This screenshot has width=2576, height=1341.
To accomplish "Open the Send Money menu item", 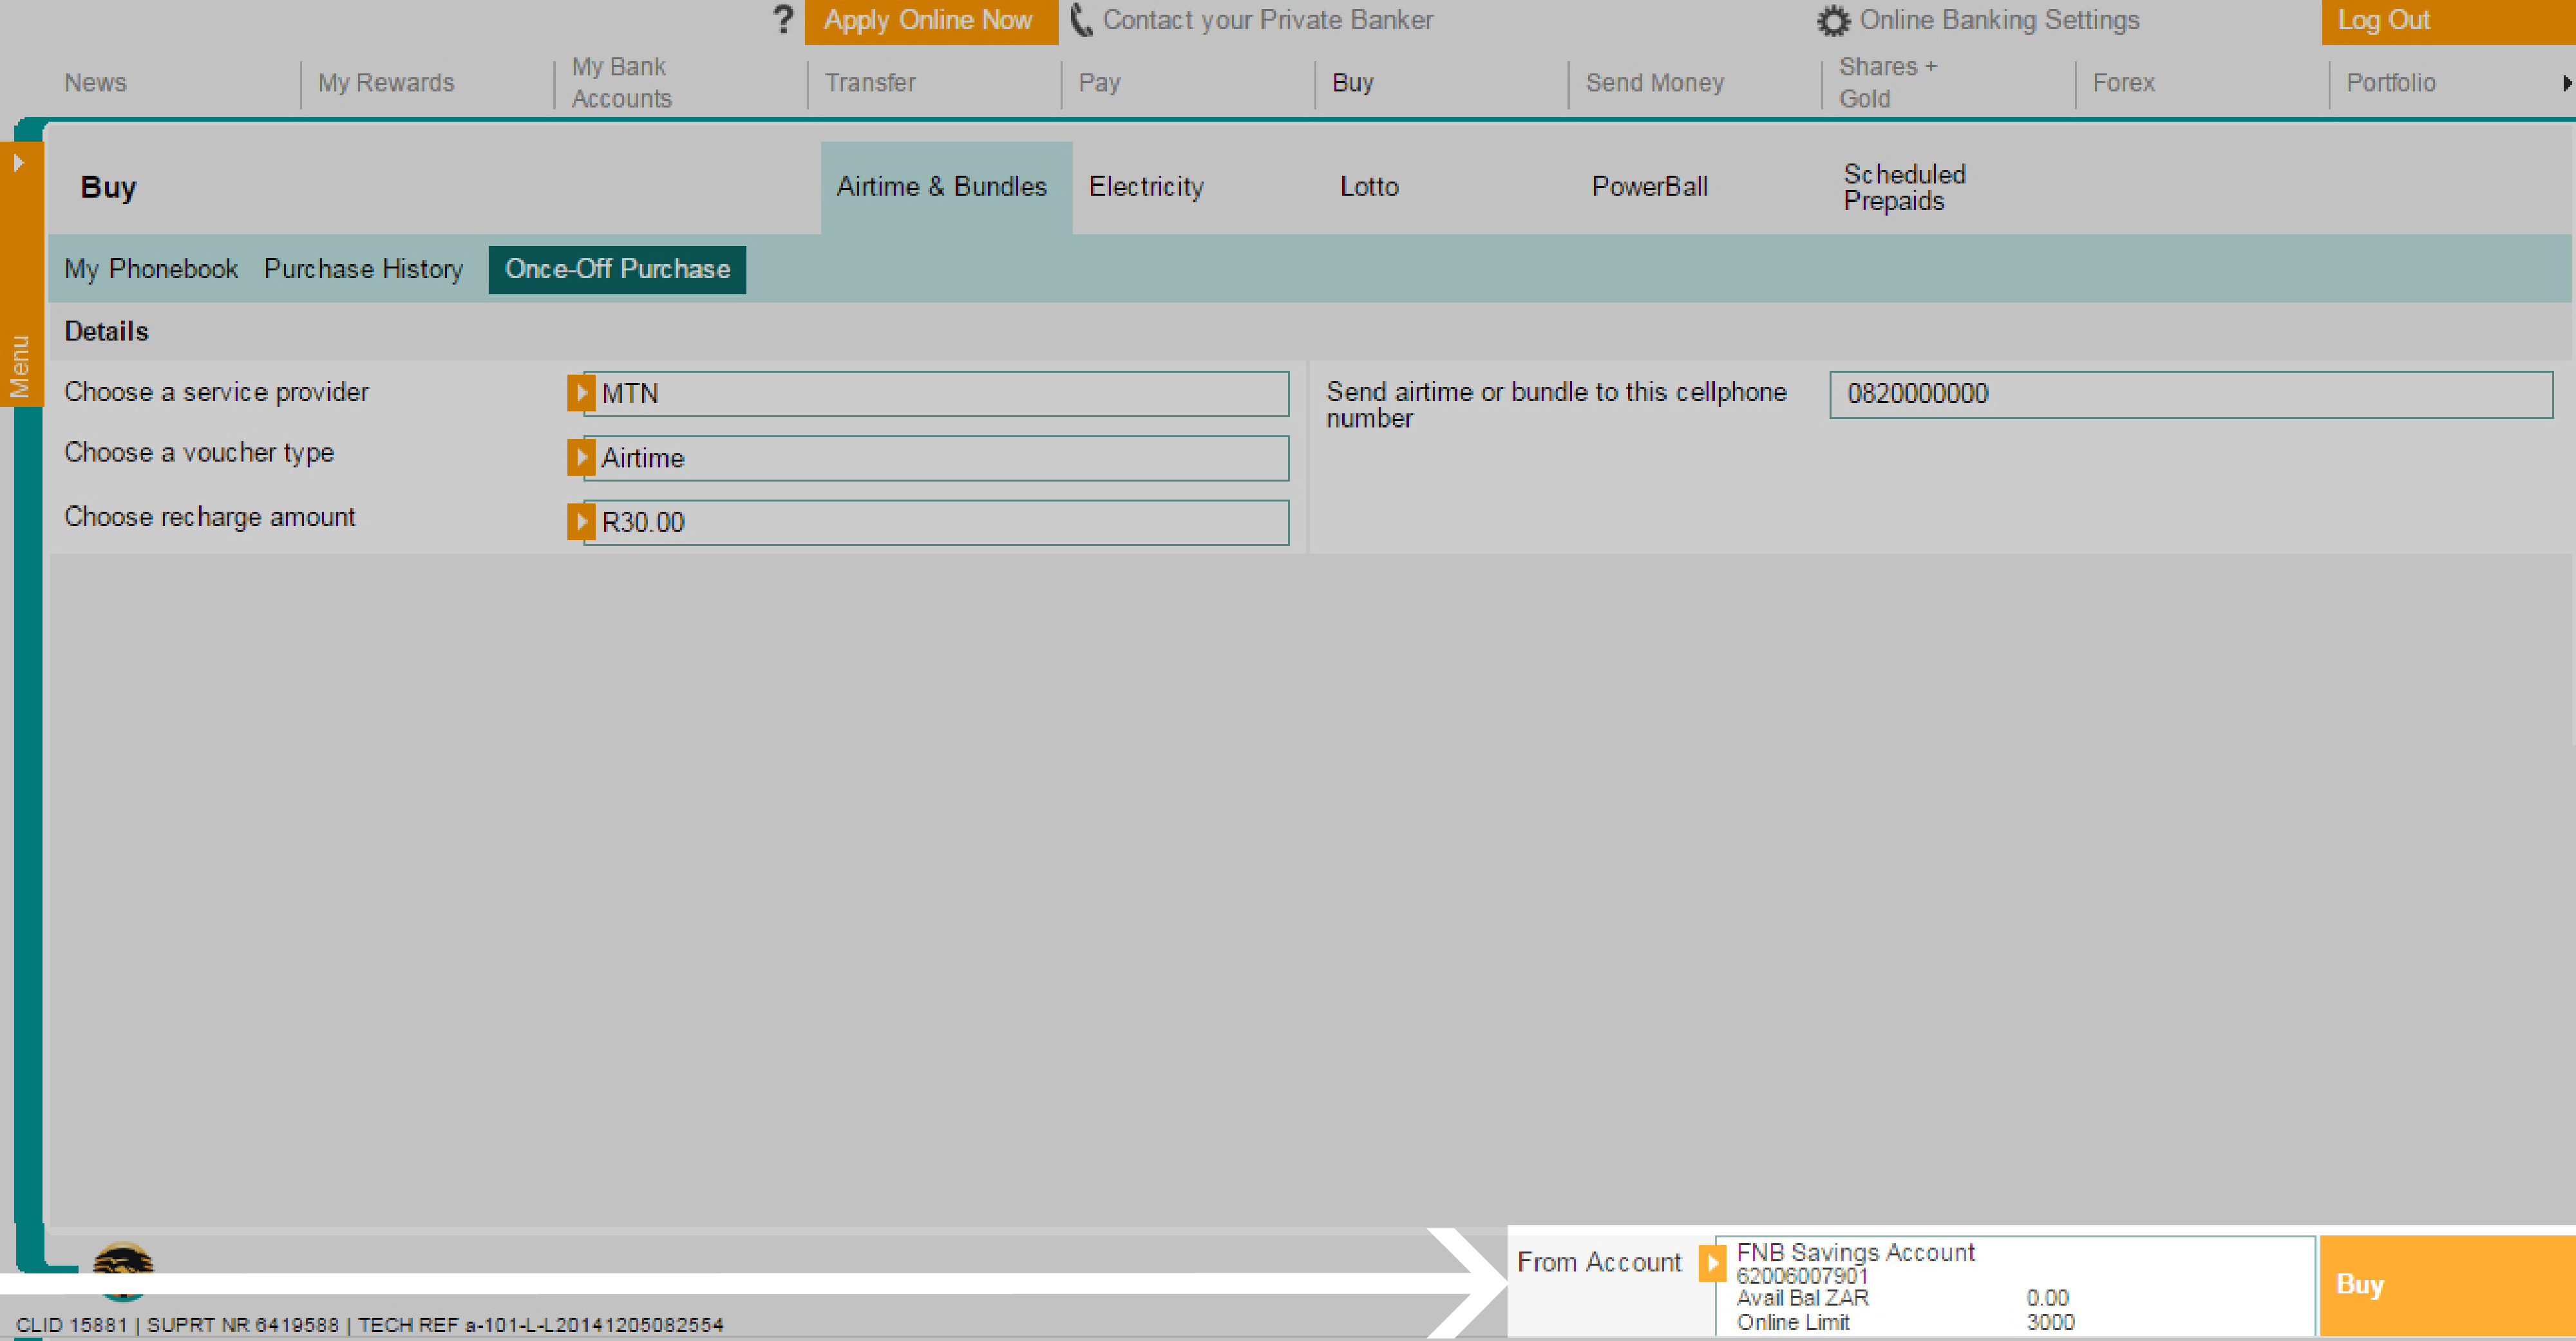I will (1654, 83).
